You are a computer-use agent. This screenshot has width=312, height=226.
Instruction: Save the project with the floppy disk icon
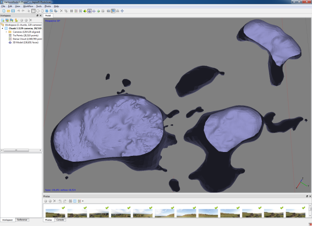(x=13, y=11)
